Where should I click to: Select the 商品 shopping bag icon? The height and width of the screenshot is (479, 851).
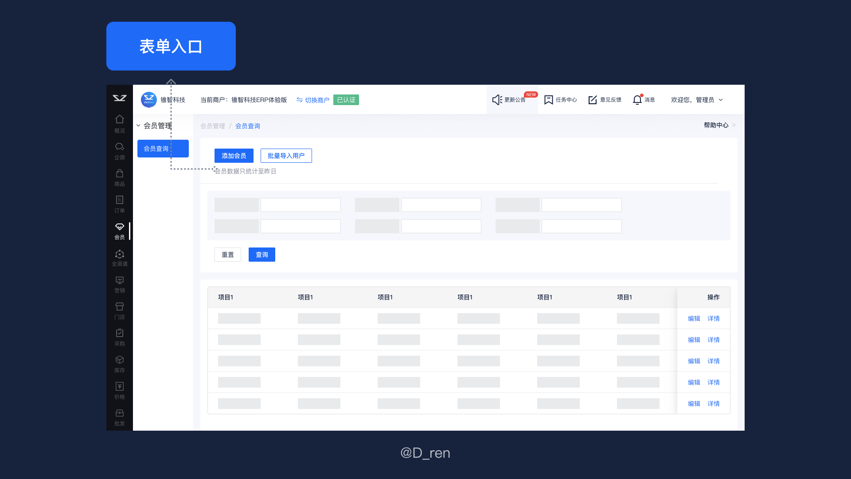coord(120,173)
